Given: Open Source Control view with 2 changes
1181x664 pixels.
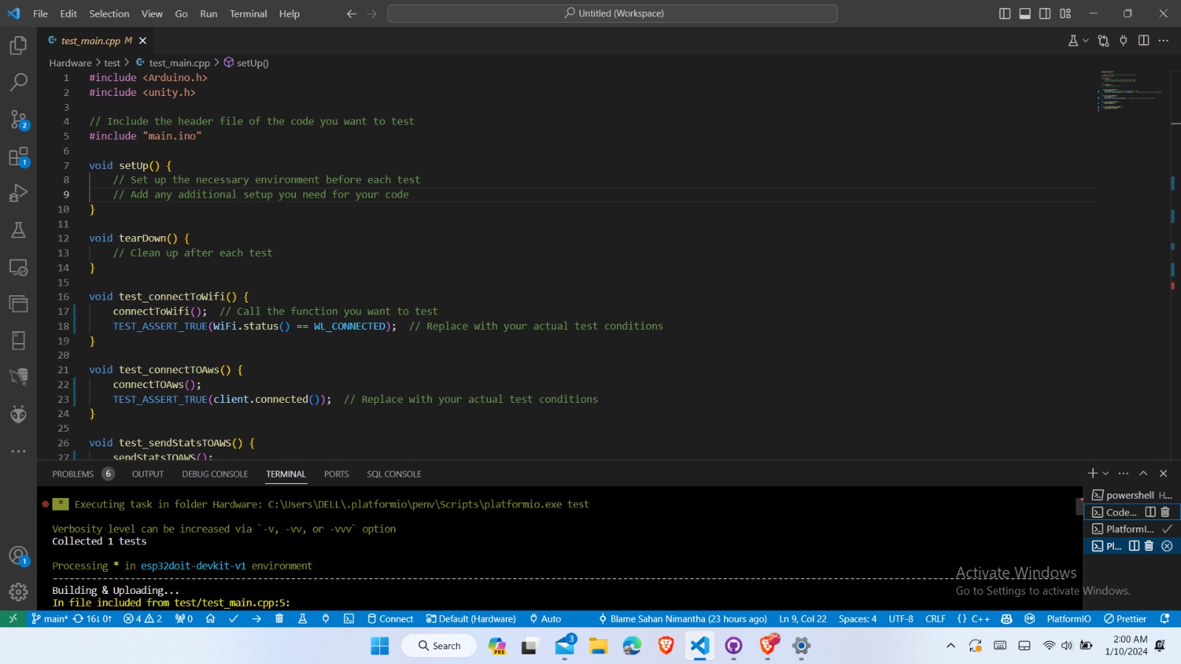Looking at the screenshot, I should 18,119.
